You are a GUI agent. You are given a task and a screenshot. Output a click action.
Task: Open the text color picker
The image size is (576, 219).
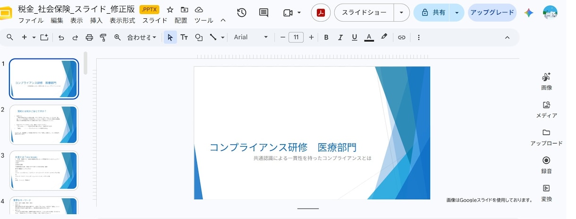tap(369, 37)
